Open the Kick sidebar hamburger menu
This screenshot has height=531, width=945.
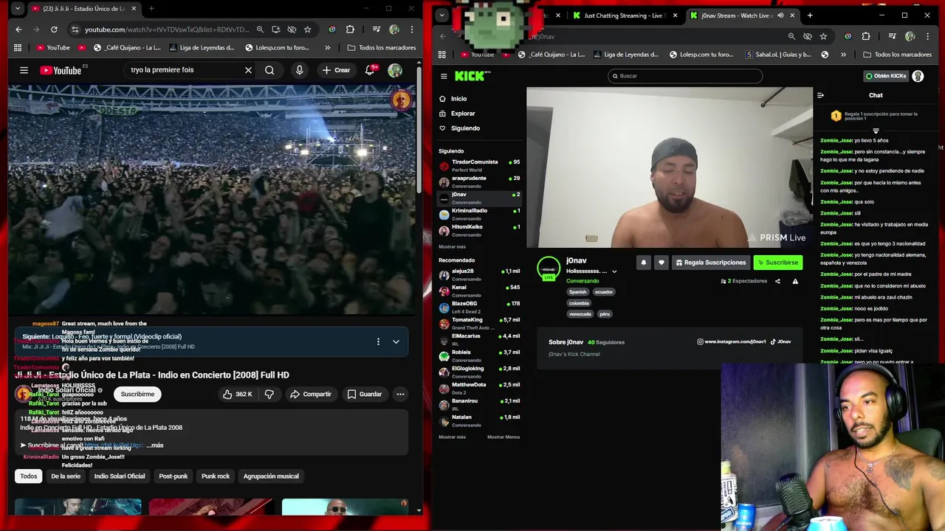click(x=444, y=76)
